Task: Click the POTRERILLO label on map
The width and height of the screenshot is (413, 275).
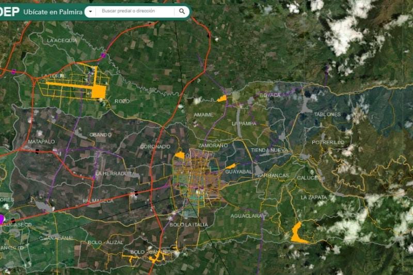Action: (x=328, y=142)
